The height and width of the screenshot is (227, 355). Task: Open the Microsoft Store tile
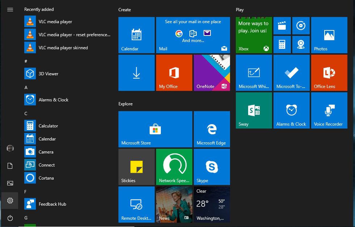coord(155,129)
